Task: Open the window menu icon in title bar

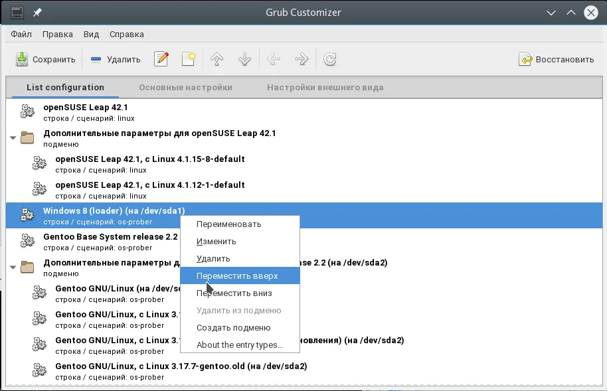Action: click(17, 13)
